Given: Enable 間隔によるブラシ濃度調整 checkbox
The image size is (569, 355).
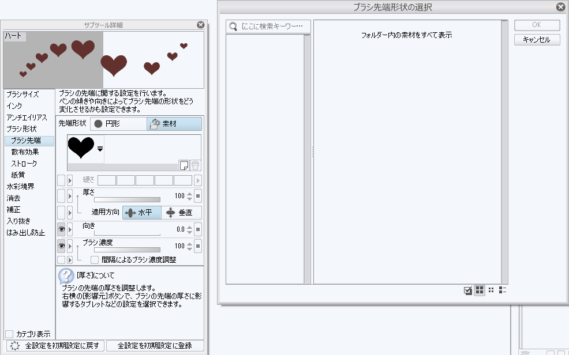Looking at the screenshot, I should point(95,260).
